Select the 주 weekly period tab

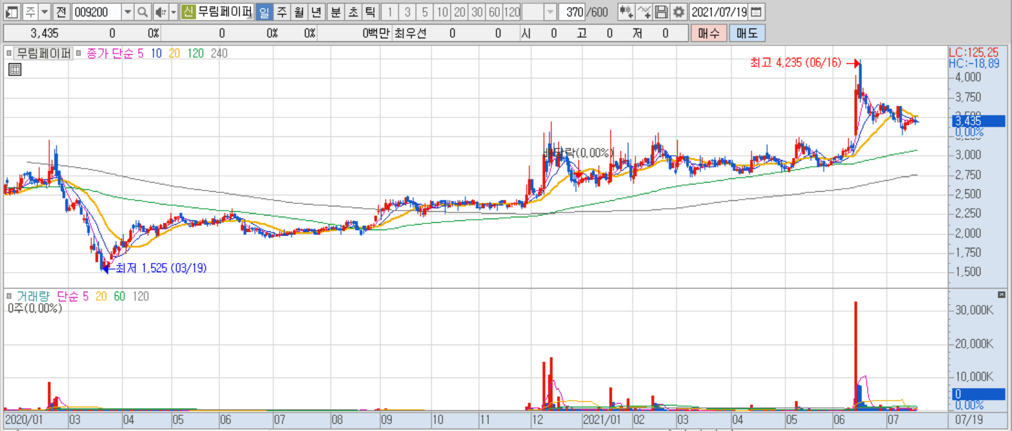[x=282, y=12]
